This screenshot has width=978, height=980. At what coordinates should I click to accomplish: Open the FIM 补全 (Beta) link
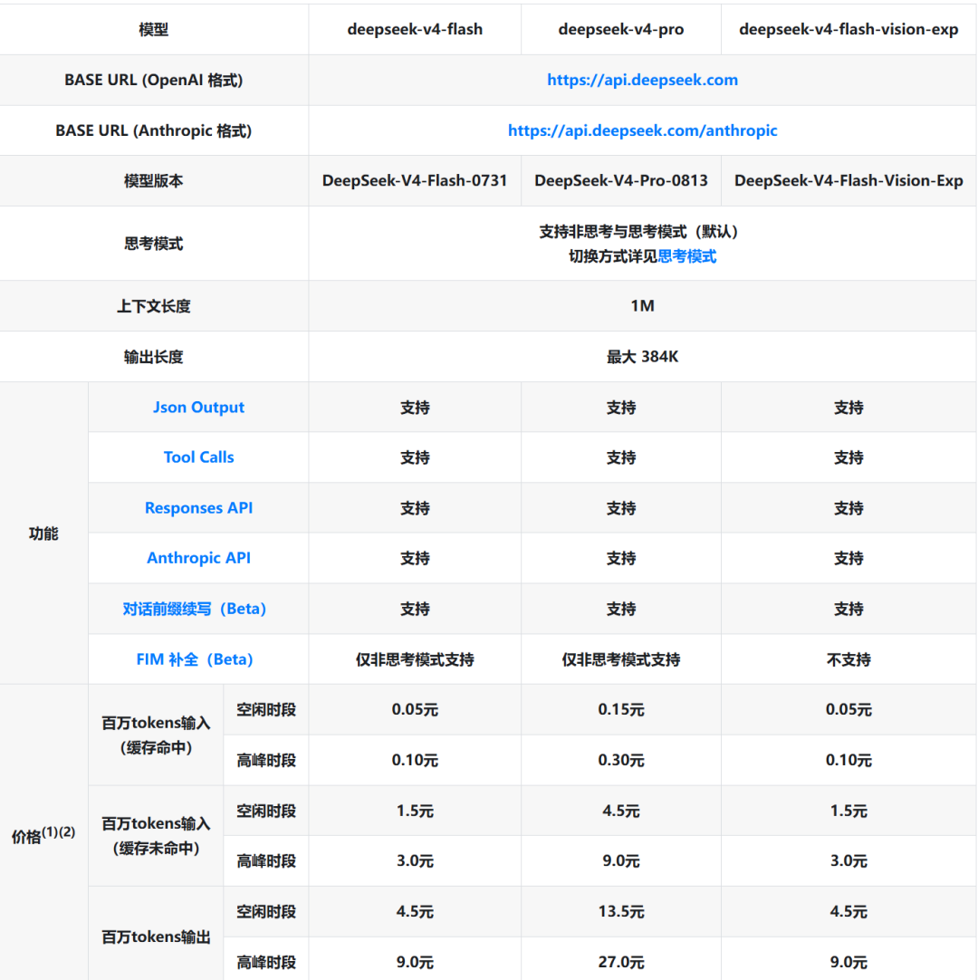(x=195, y=659)
